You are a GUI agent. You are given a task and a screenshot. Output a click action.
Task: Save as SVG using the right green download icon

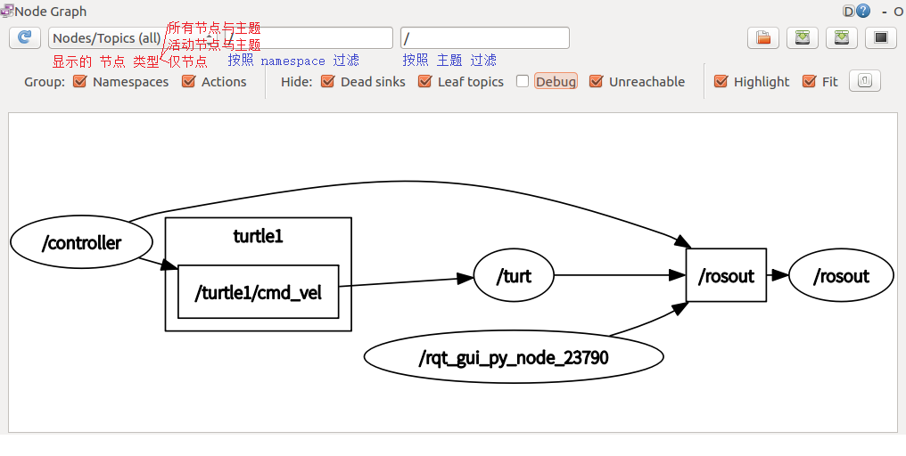[842, 38]
